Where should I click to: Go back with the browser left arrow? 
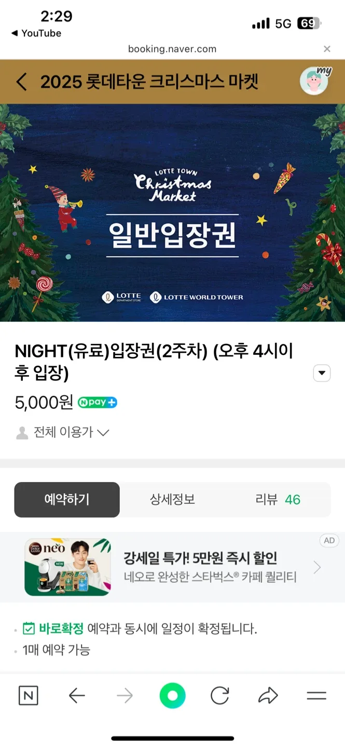click(77, 696)
